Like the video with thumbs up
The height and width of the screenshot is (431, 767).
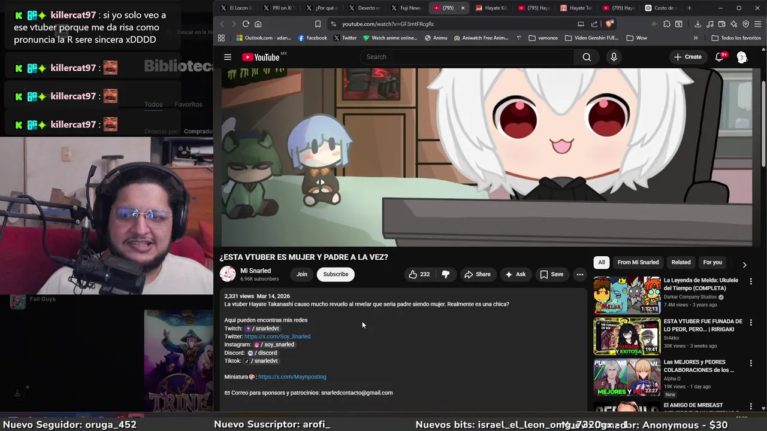tap(419, 274)
